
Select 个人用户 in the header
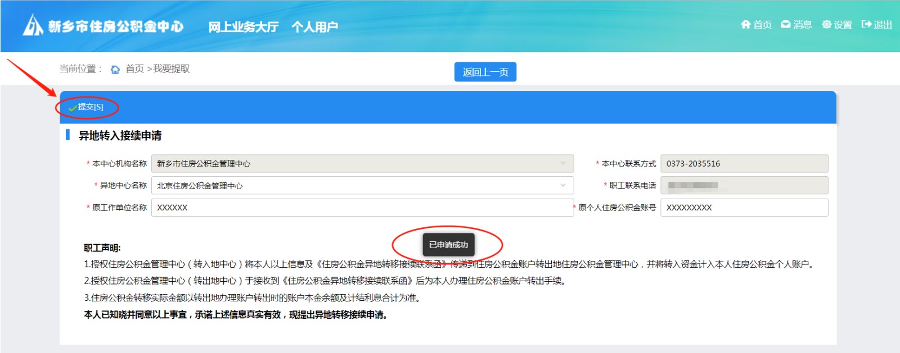[314, 26]
